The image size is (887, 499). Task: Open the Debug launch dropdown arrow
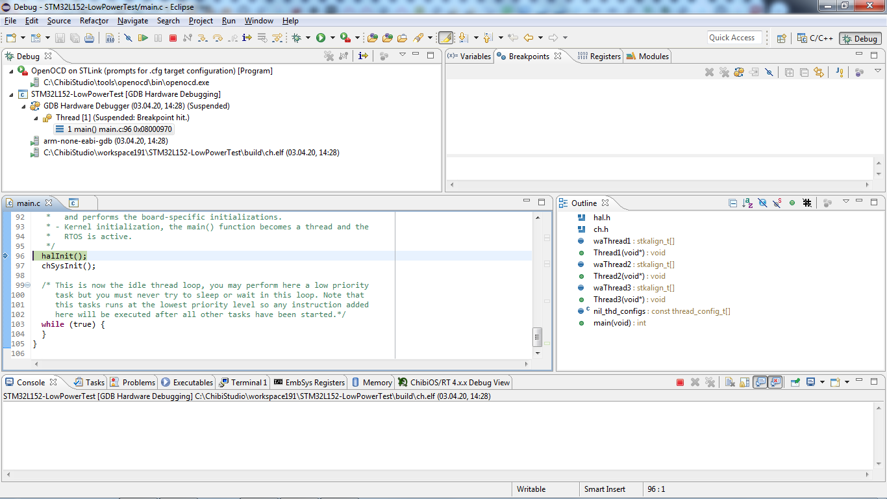(x=308, y=38)
